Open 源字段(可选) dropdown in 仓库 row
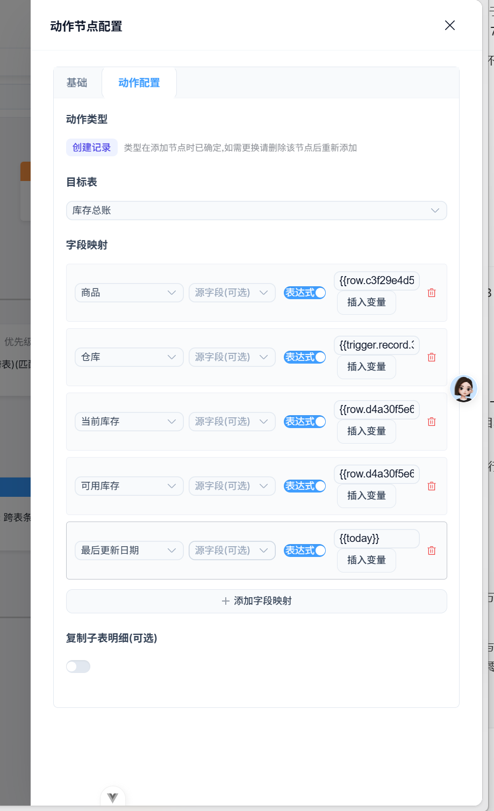 click(232, 357)
